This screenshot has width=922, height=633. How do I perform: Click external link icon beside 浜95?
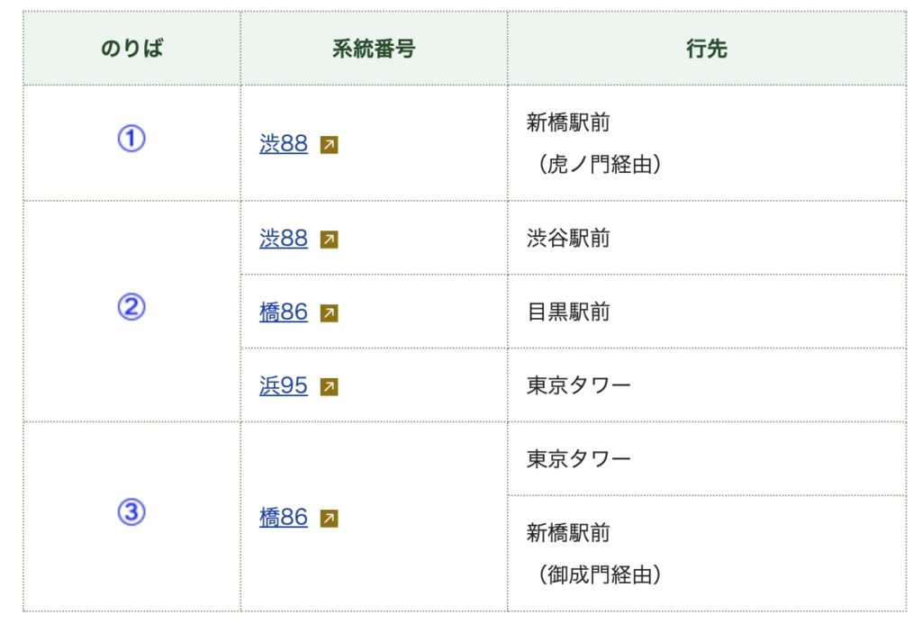coord(330,386)
